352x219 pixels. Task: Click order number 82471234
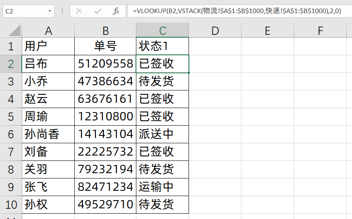105,187
